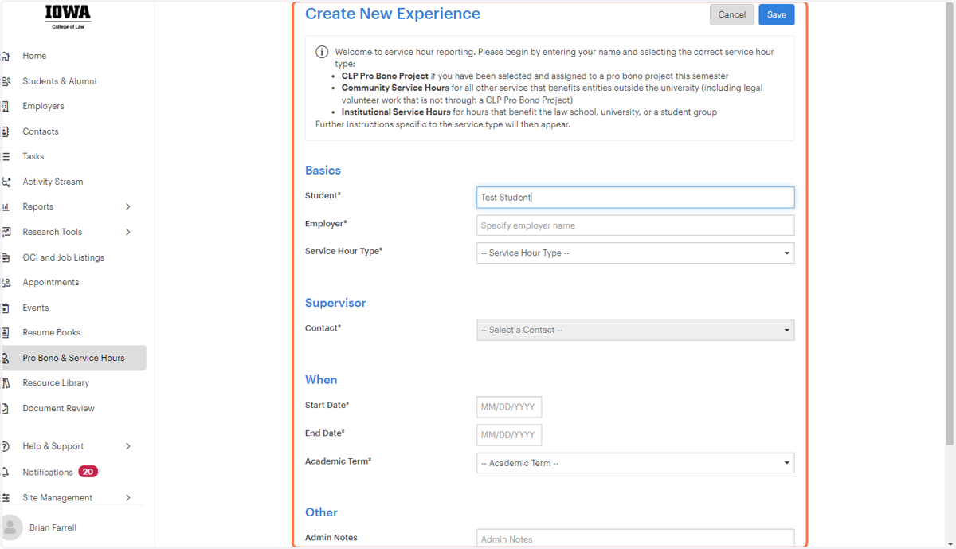Open Home in the sidebar
Image resolution: width=956 pixels, height=549 pixels.
click(x=34, y=56)
